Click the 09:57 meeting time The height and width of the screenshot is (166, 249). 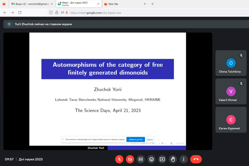tap(9, 159)
